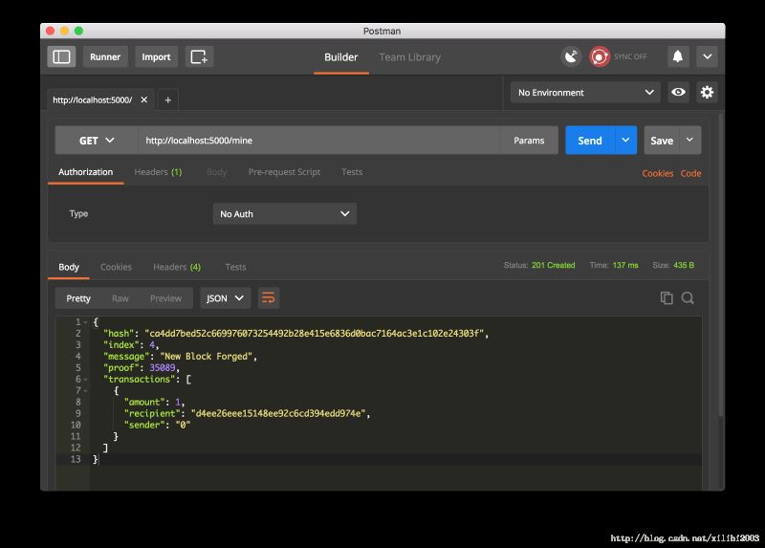Screen dimensions: 765x548
Task: Open notifications bell icon
Action: (x=678, y=56)
